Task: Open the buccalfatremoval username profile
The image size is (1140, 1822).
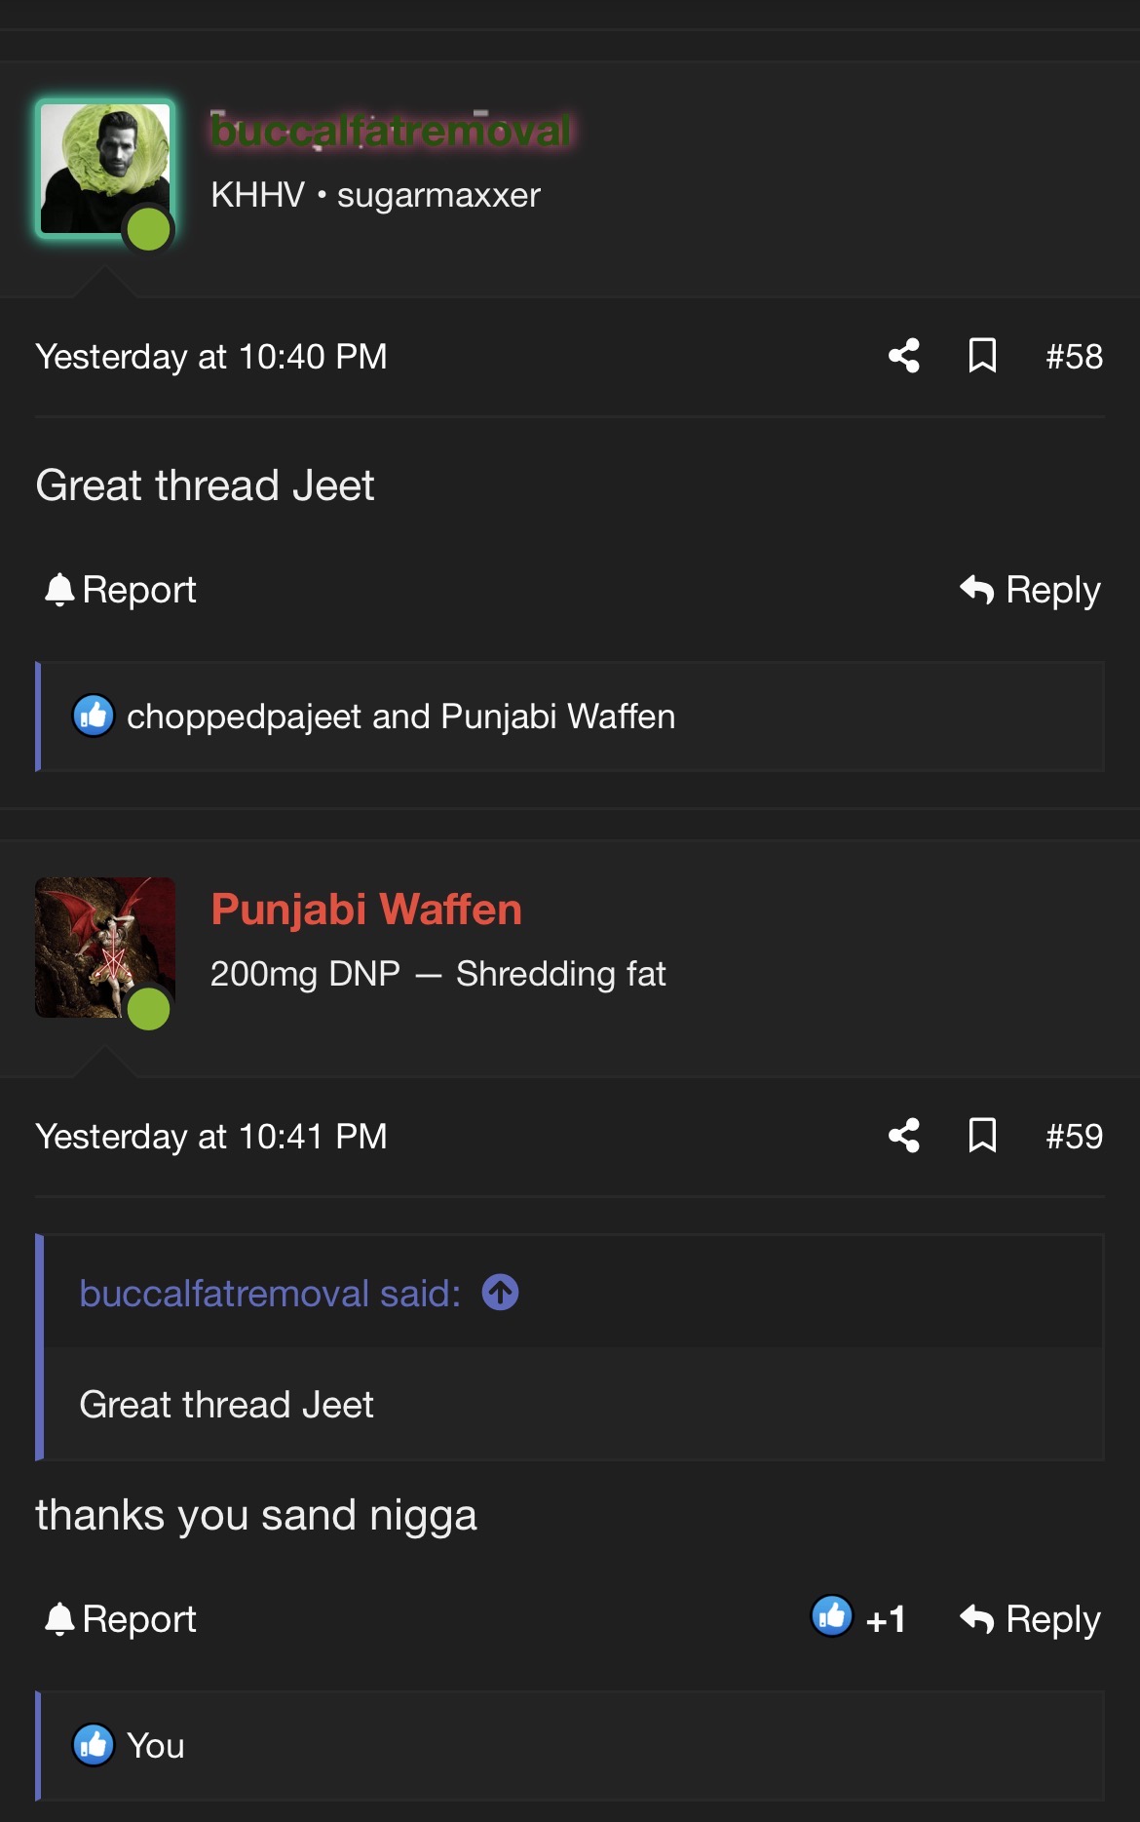Action: click(x=391, y=130)
